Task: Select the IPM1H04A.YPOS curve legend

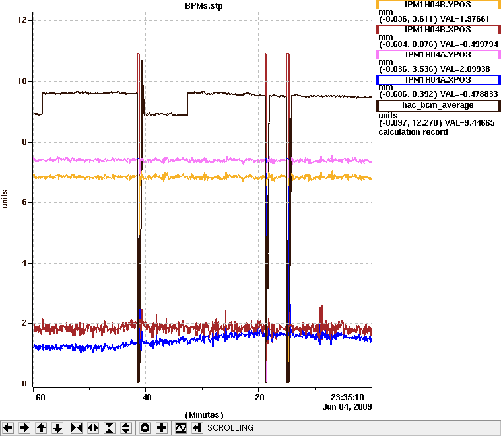Action: (438, 55)
